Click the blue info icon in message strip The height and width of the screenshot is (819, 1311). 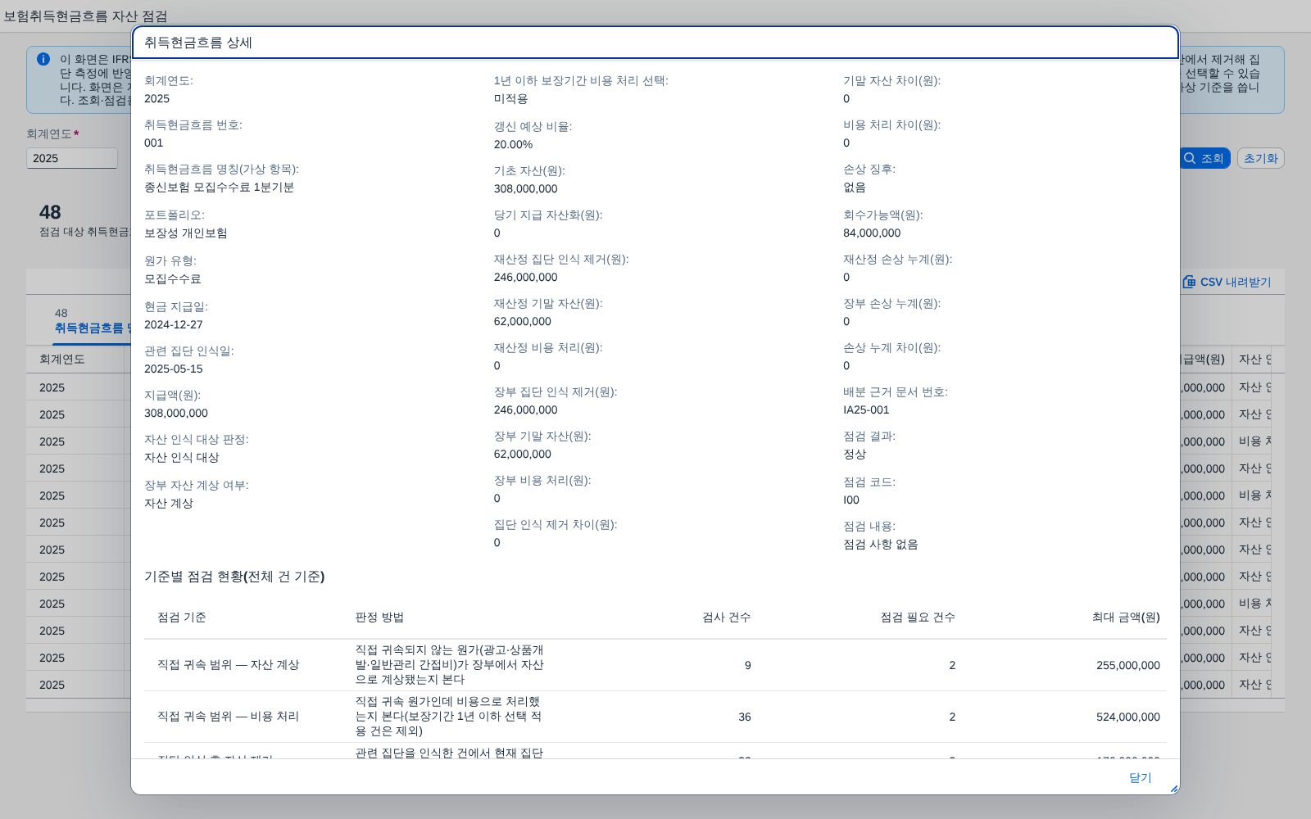point(43,59)
